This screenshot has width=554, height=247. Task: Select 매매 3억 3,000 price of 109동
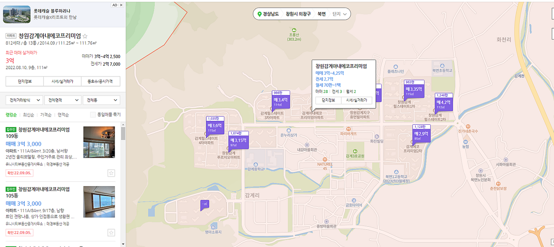click(x=23, y=144)
